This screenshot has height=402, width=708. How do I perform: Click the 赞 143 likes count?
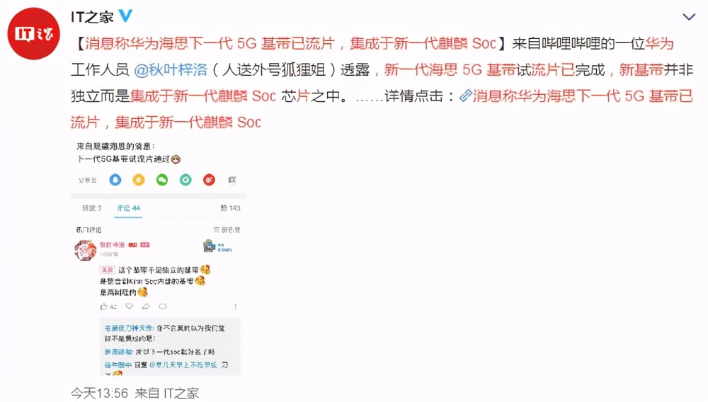230,208
